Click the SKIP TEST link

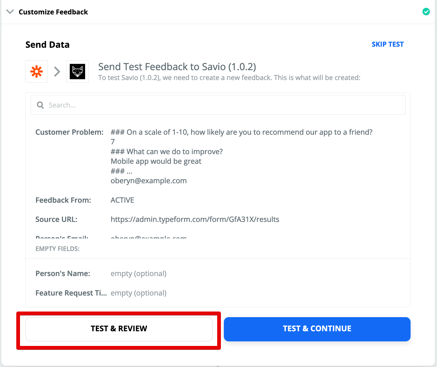[x=388, y=44]
